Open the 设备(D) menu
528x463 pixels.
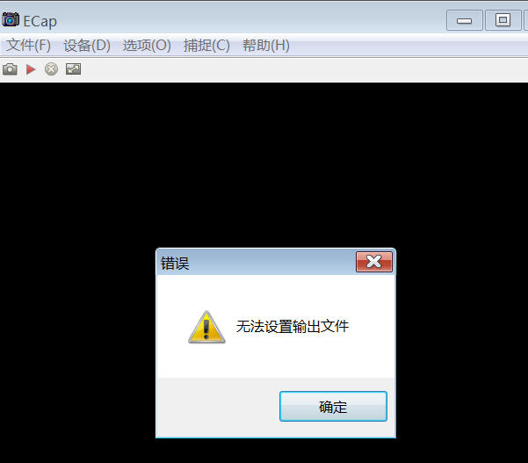(87, 46)
